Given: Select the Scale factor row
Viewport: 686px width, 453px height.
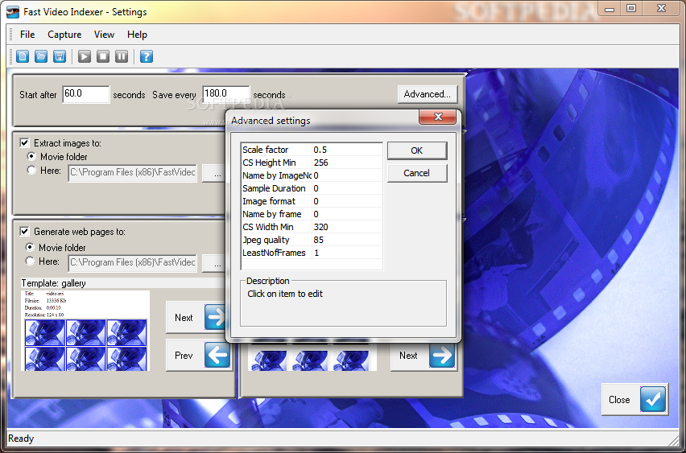Looking at the screenshot, I should coord(312,150).
